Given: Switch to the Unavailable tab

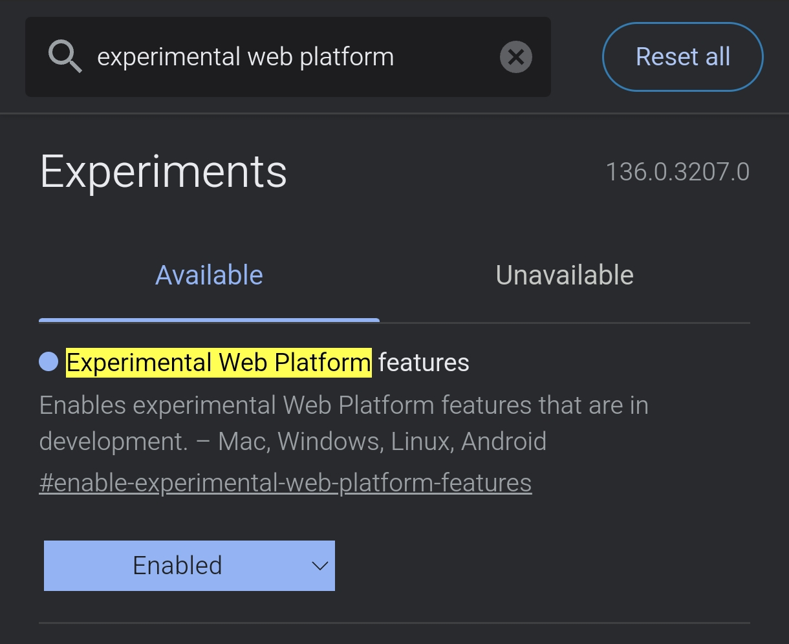Looking at the screenshot, I should (x=564, y=275).
